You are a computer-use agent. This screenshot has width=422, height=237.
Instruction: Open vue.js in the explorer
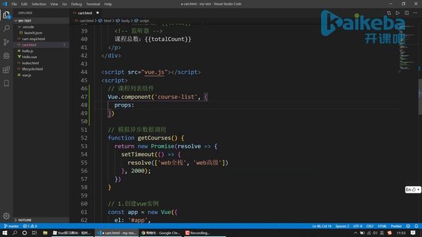click(41, 75)
